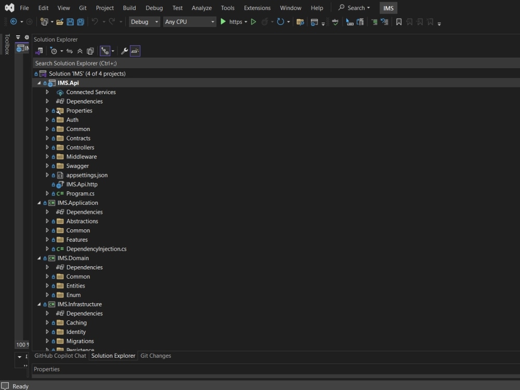520x390 pixels.
Task: Click the uncomment selection icon
Action: coord(385,22)
